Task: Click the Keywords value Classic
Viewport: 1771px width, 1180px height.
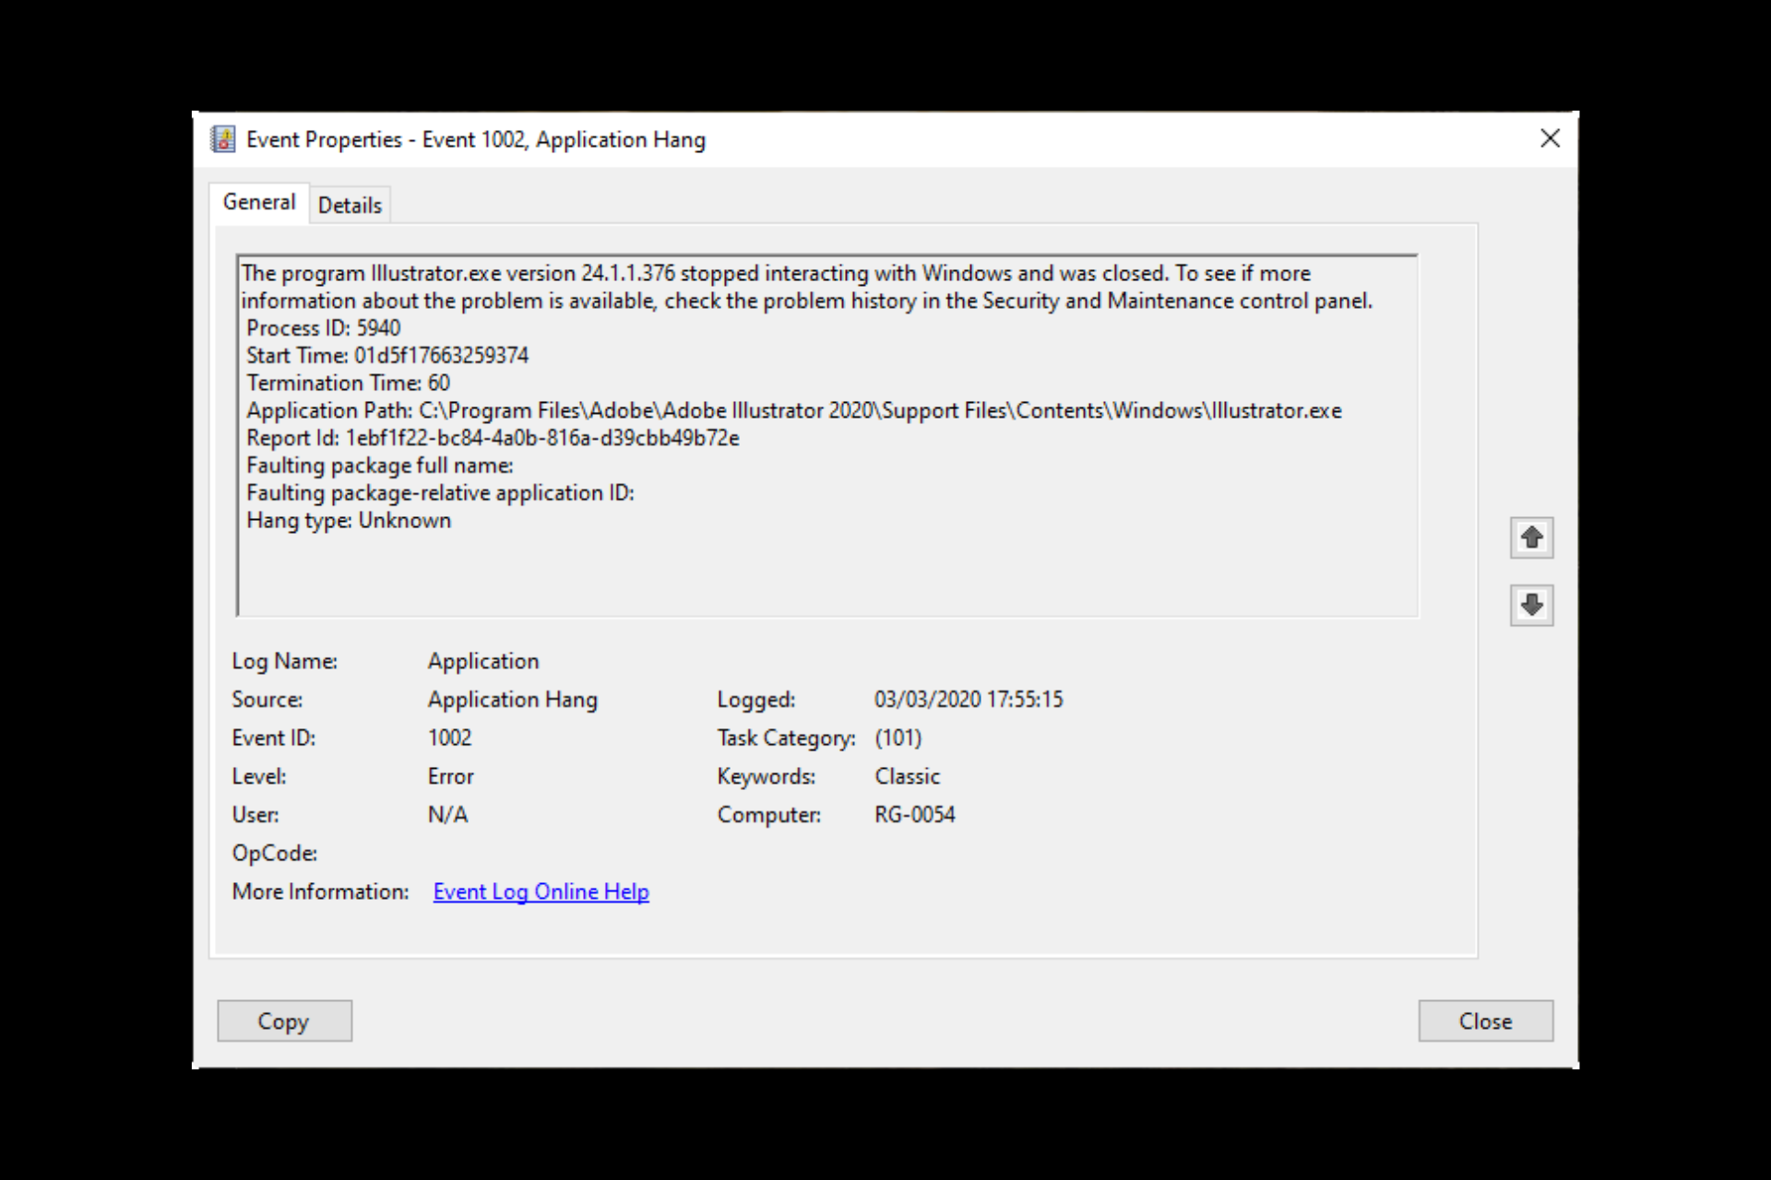Action: coord(907,777)
